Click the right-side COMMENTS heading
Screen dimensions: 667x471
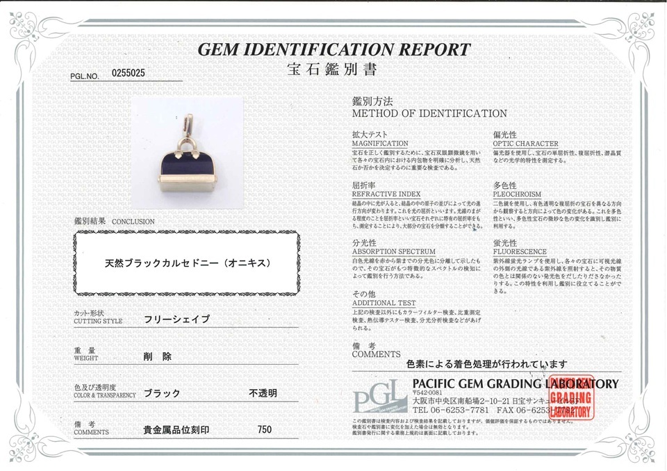(377, 354)
